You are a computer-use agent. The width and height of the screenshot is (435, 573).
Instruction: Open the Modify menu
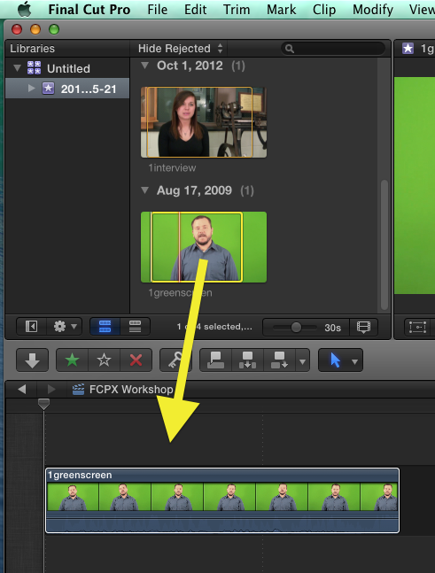[x=373, y=10]
